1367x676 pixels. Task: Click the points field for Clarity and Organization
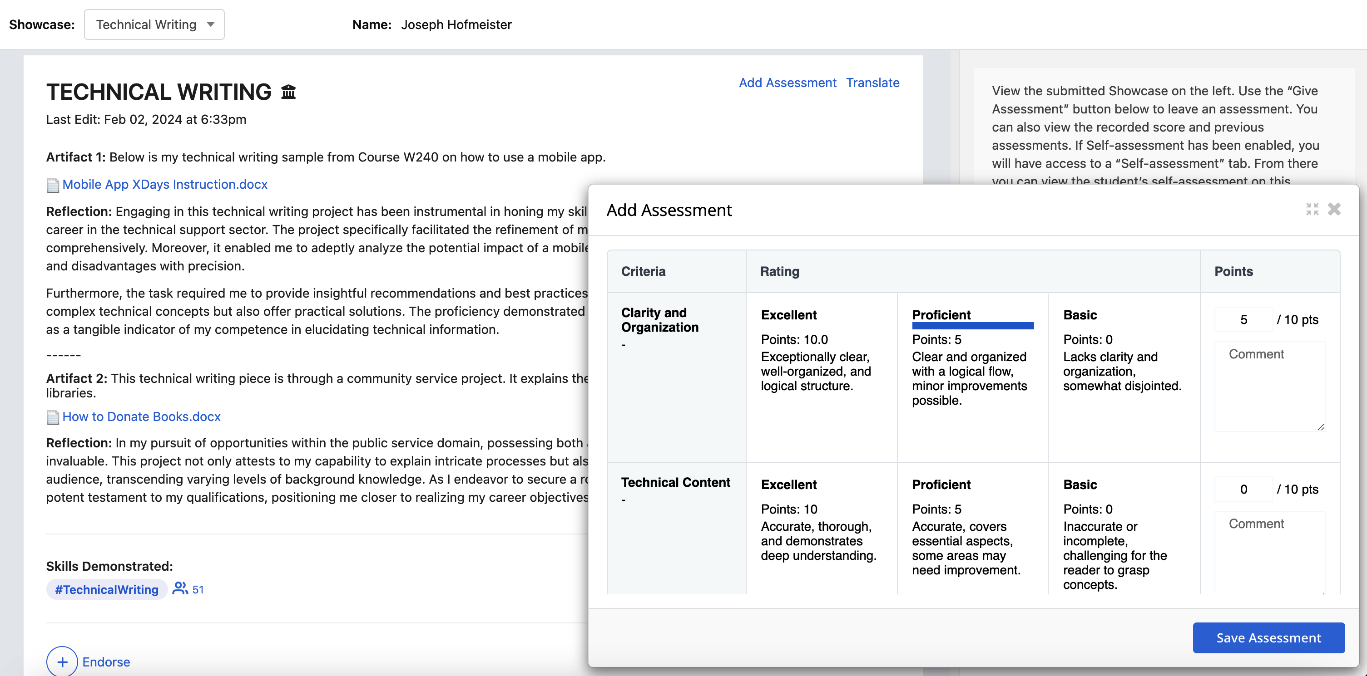coord(1243,320)
